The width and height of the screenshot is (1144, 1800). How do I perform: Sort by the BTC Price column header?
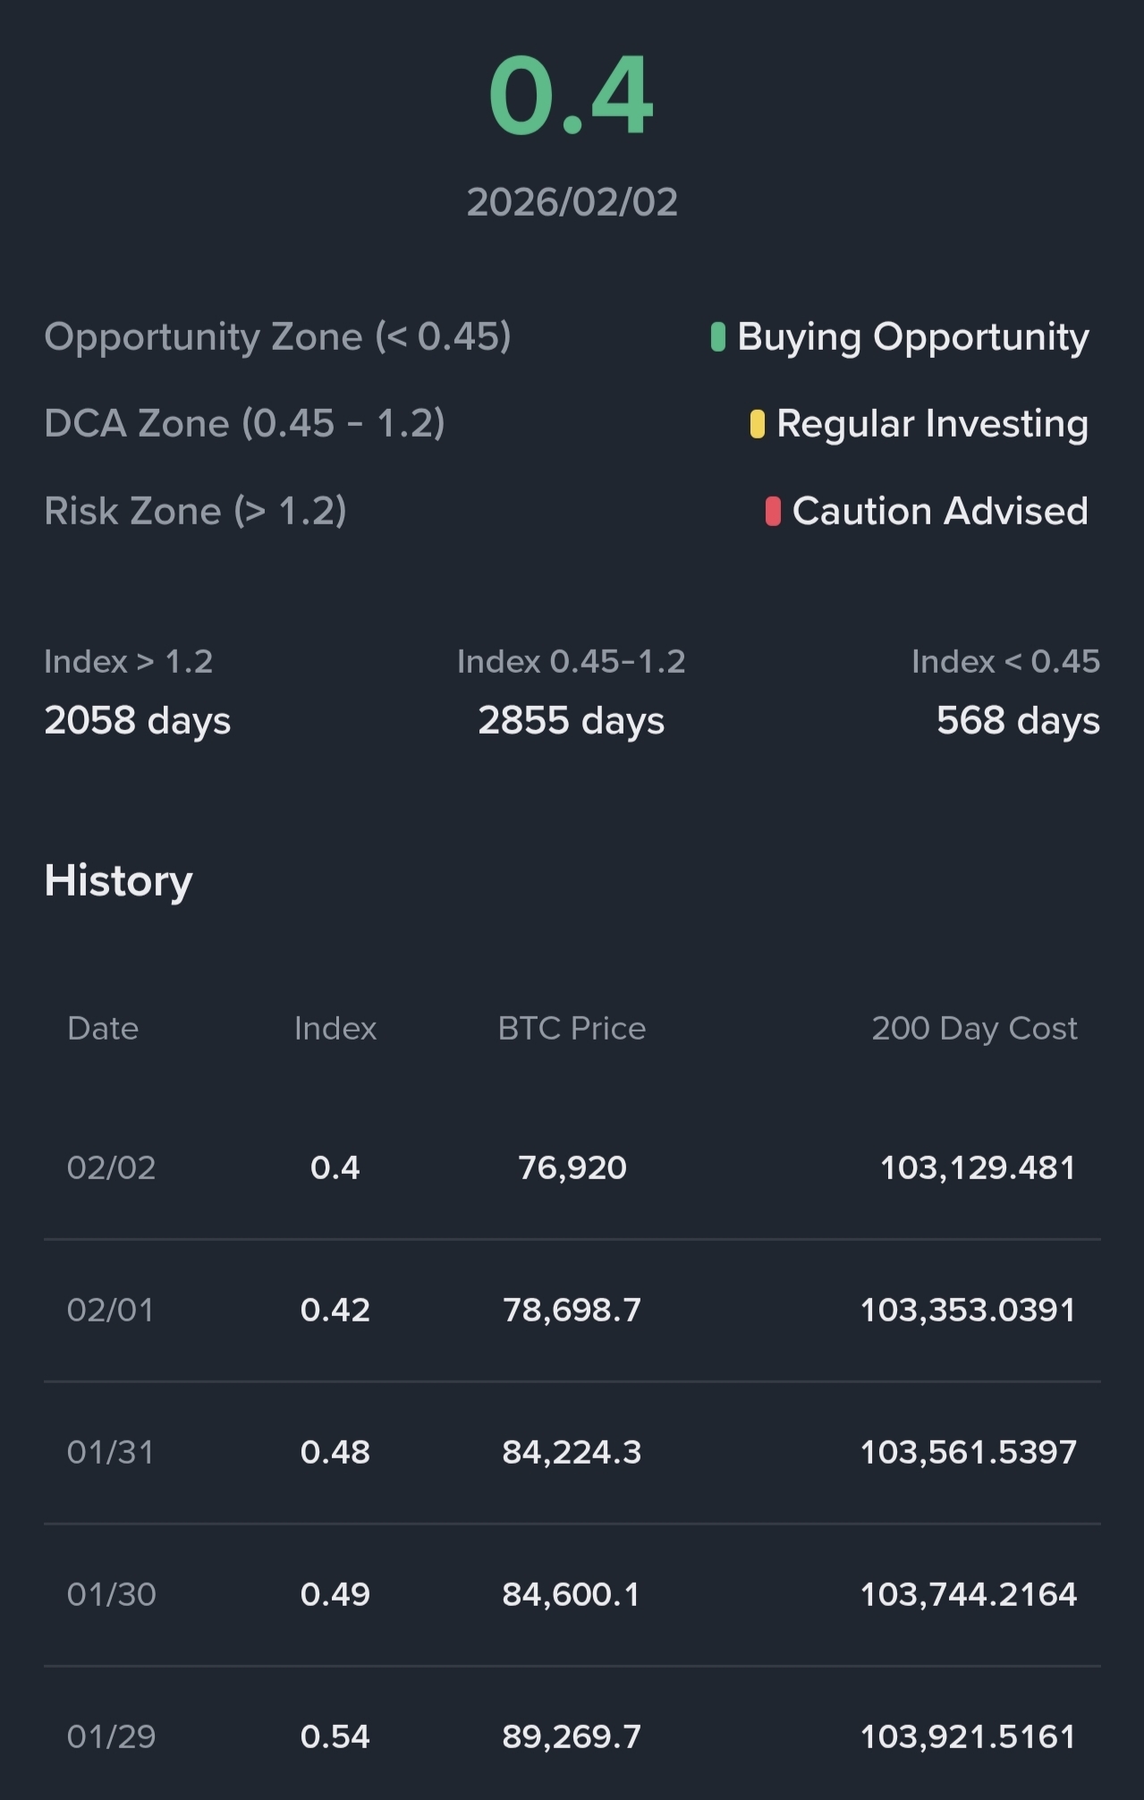[x=572, y=1029]
